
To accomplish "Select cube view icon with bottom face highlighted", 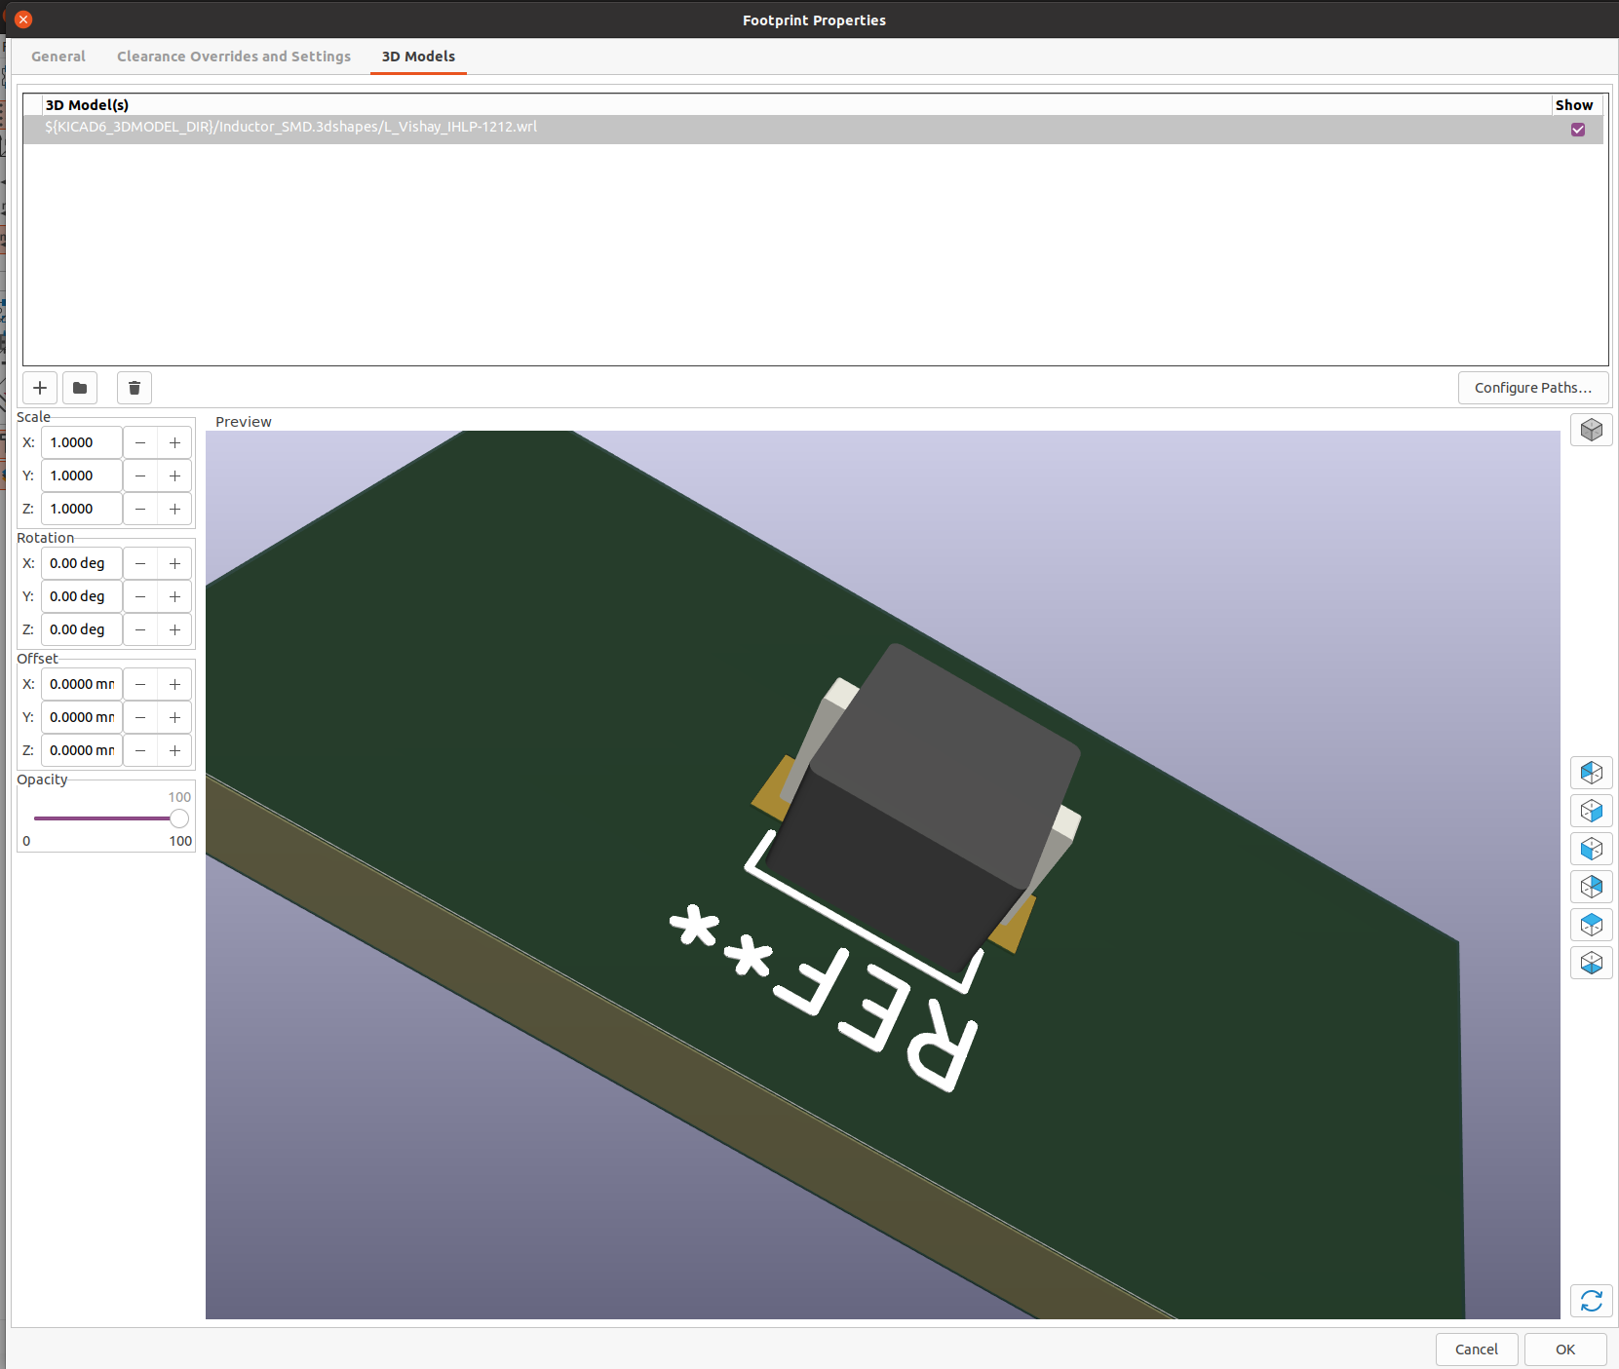I will point(1591,963).
